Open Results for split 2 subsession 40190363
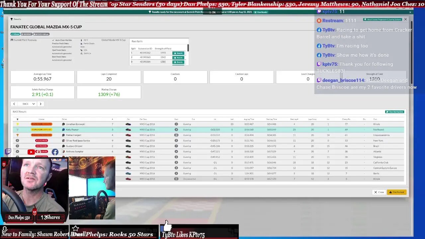 178,57
